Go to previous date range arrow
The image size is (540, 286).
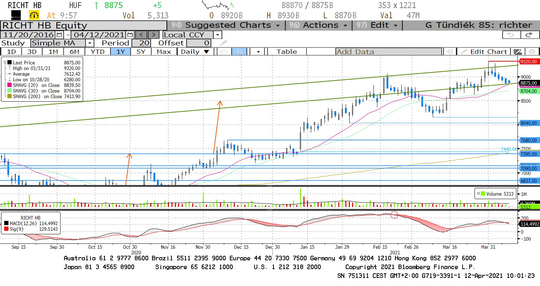tap(142, 35)
